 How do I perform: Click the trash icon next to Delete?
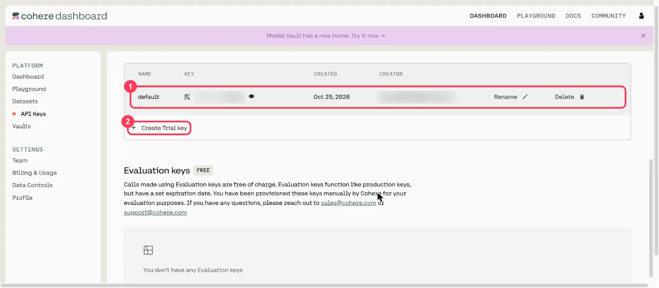(582, 97)
